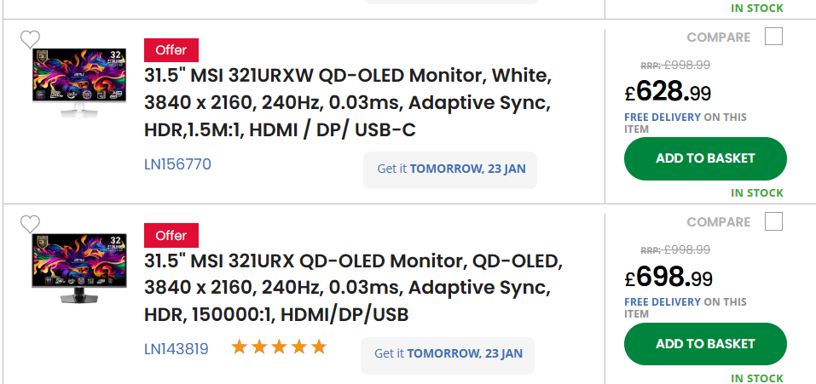816x384 pixels.
Task: Click product code LN156770
Action: 177,164
